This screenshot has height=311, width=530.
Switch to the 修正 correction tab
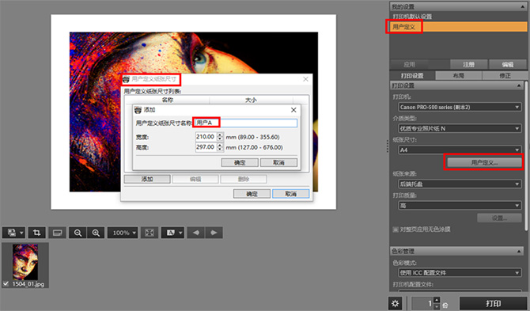[x=505, y=76]
